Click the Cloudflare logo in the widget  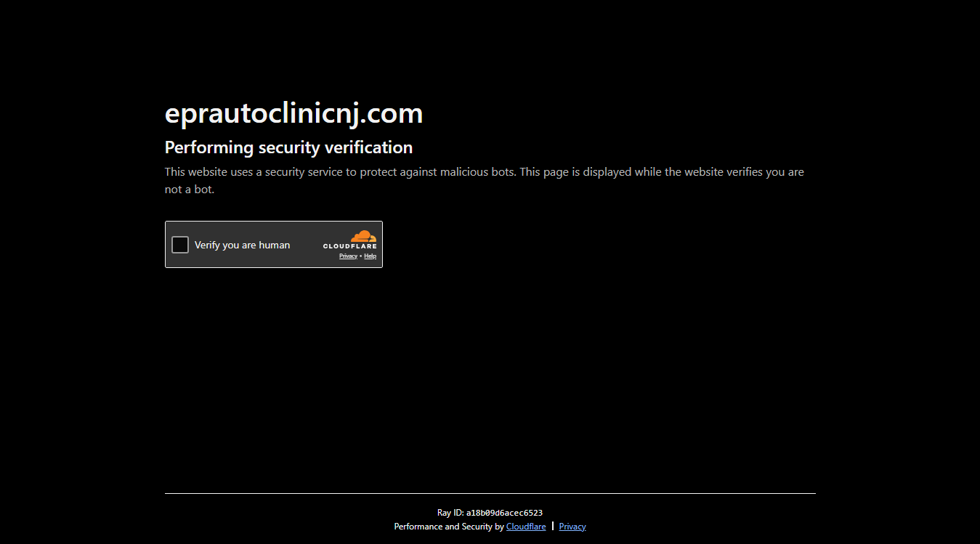[x=350, y=240]
